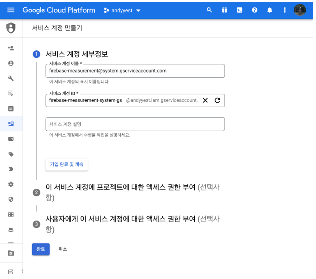Image resolution: width=316 pixels, height=279 pixels.
Task: Open the chevron arrow tags sidebar icon
Action: click(x=11, y=169)
